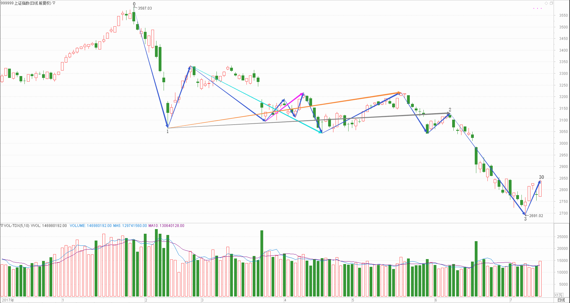The height and width of the screenshot is (303, 570).
Task: Click the diamond icon at top right
Action: (x=546, y=3)
